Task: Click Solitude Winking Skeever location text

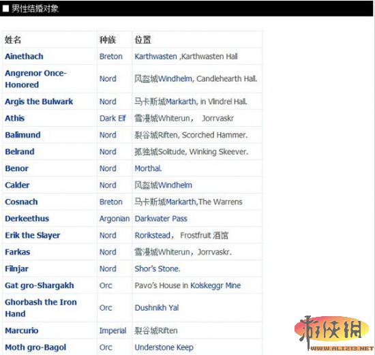Action: tap(192, 152)
